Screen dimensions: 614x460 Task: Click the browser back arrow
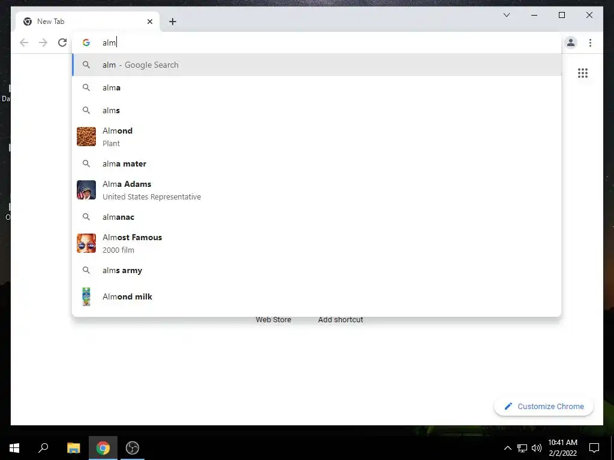point(24,43)
